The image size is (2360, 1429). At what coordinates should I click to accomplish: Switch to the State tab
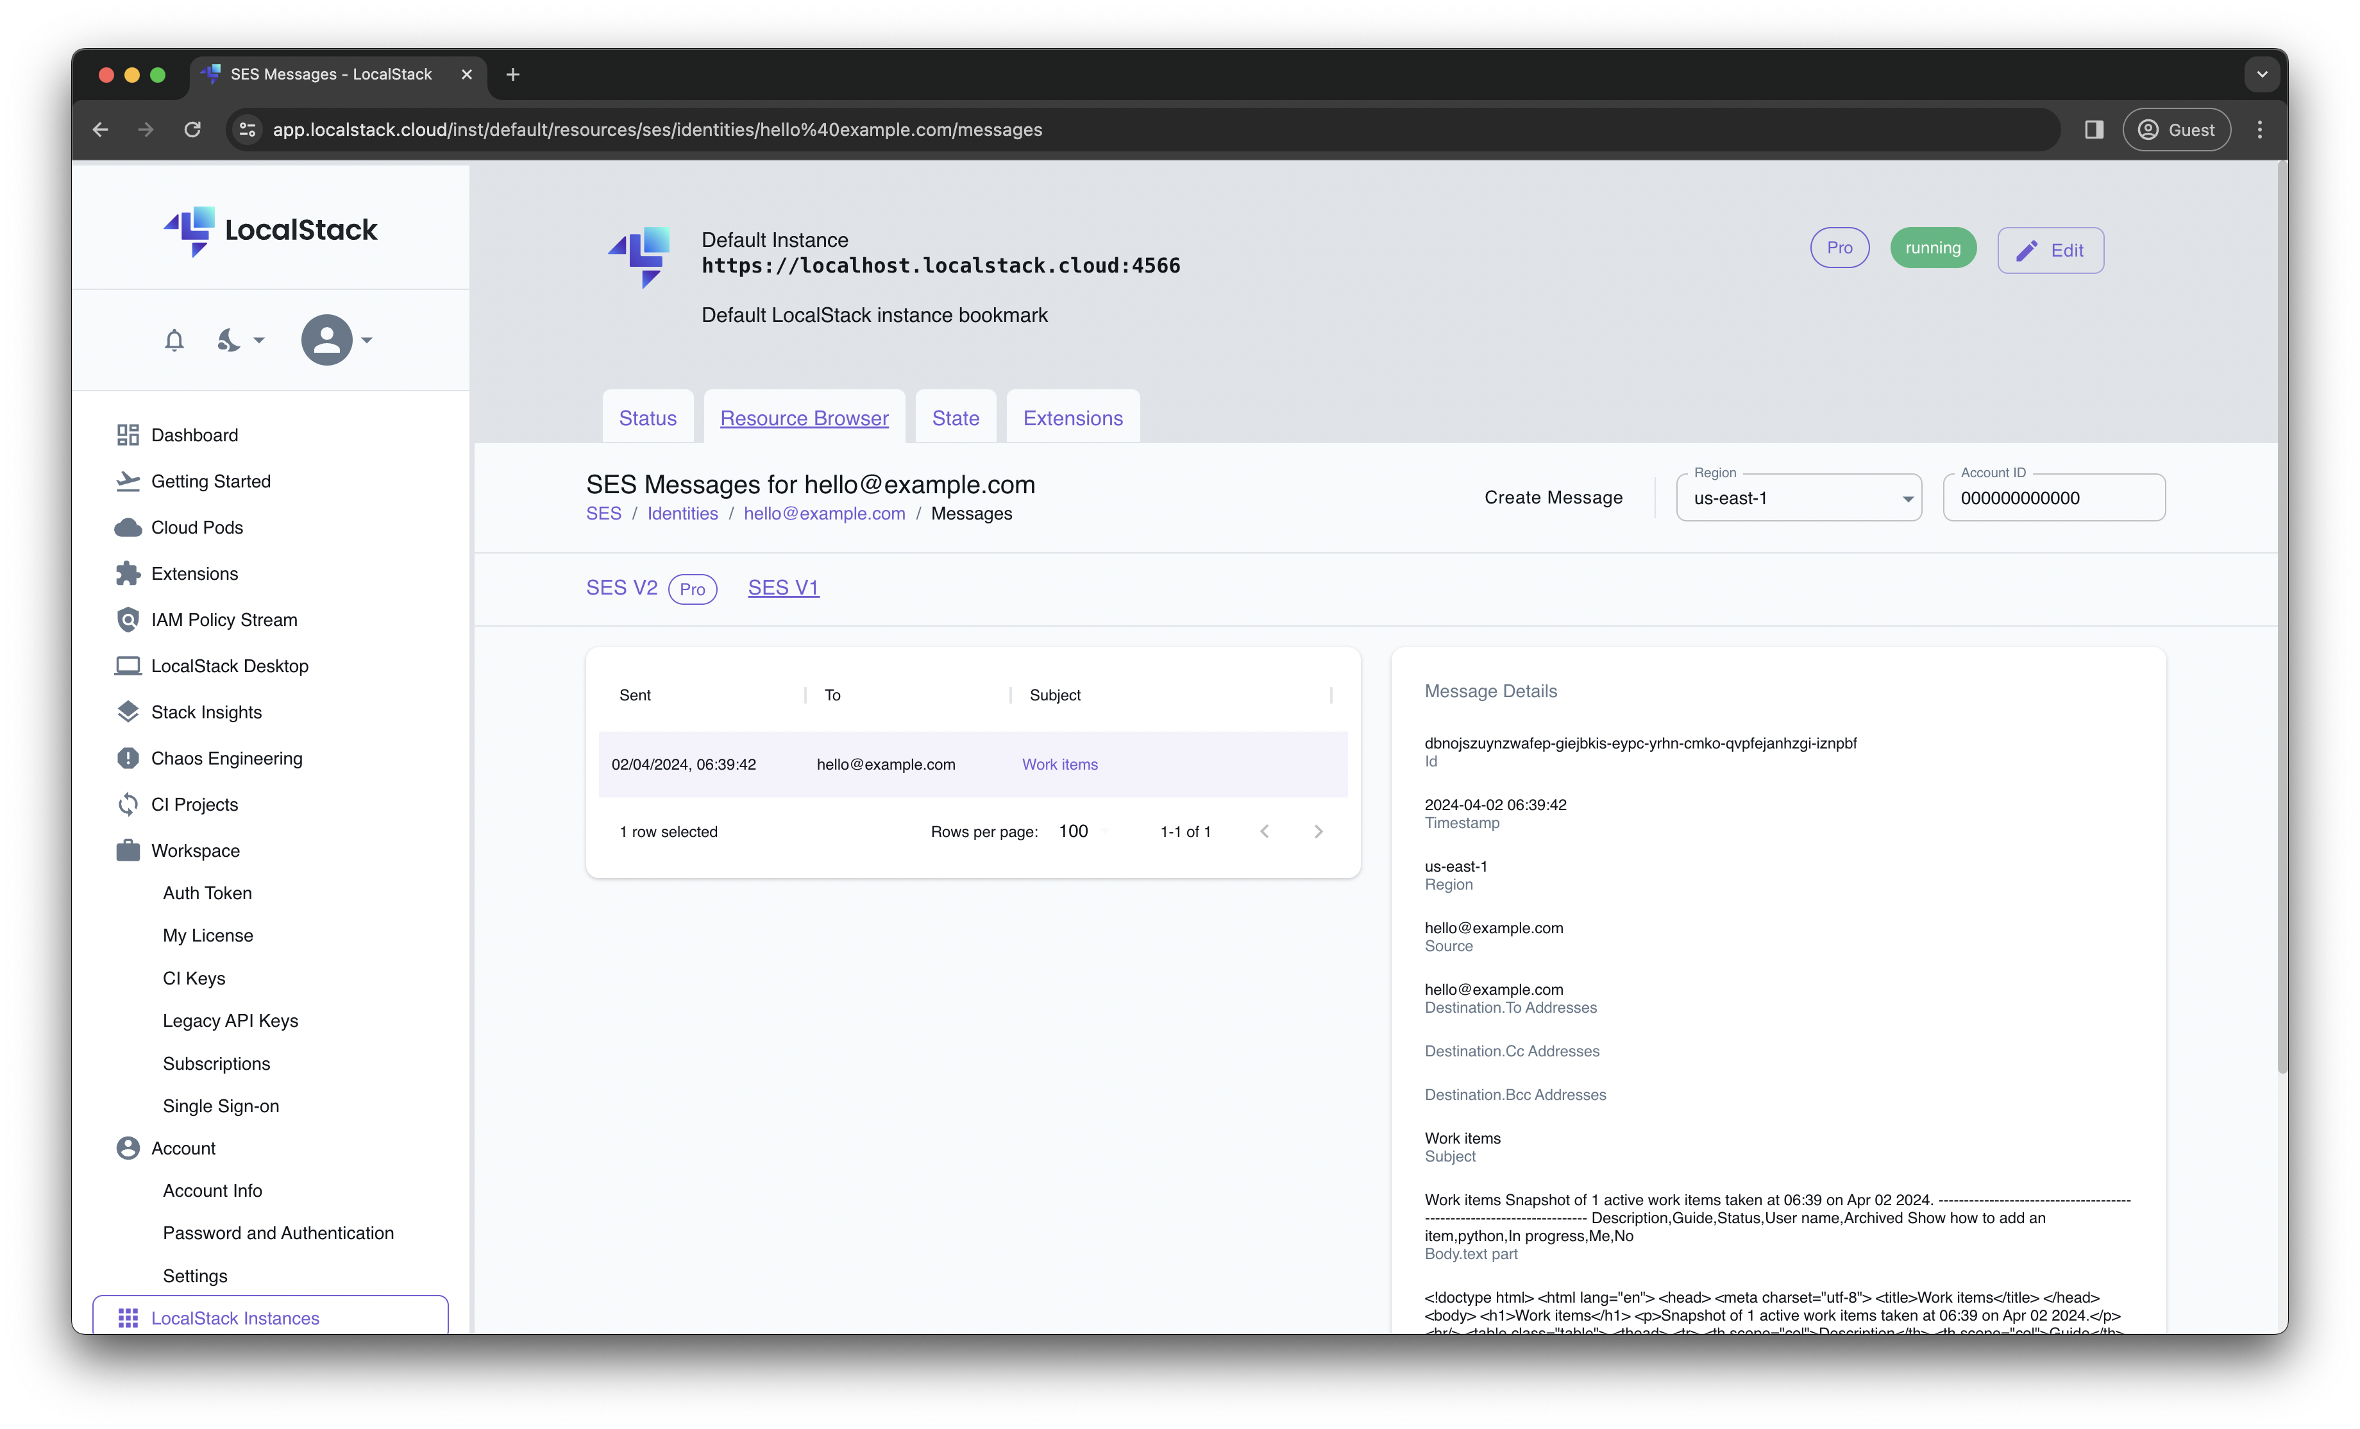[x=955, y=418]
